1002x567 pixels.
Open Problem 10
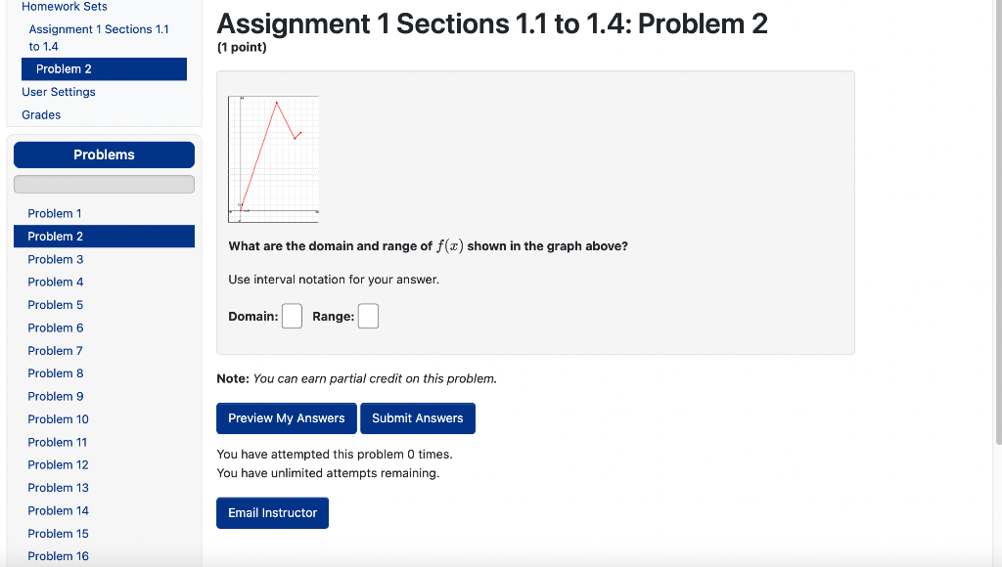[58, 418]
